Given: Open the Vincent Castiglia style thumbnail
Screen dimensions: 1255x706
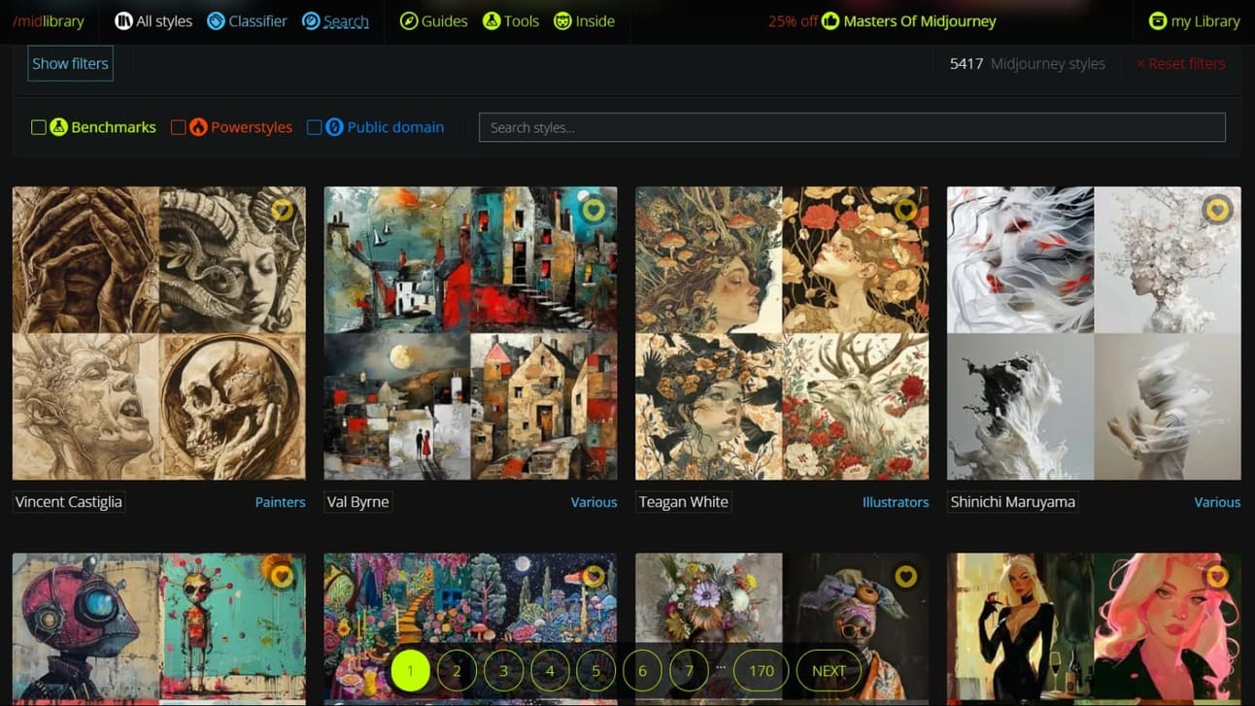Looking at the screenshot, I should coord(158,333).
